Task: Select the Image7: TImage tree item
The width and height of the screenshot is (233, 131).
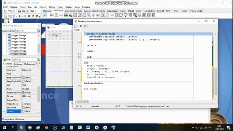Action: pos(19,48)
